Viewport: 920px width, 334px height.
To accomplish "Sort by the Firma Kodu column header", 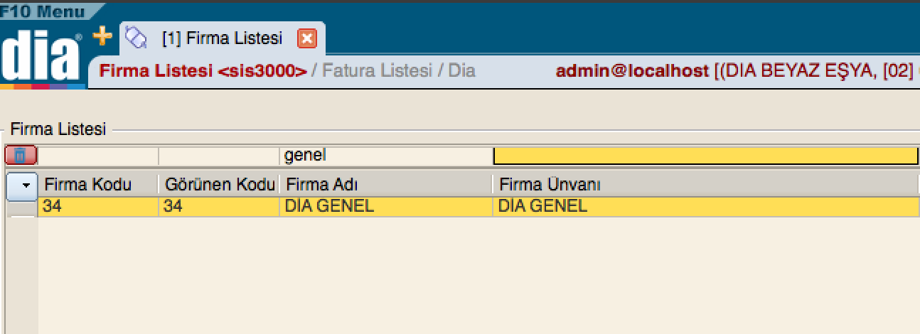I will (88, 185).
